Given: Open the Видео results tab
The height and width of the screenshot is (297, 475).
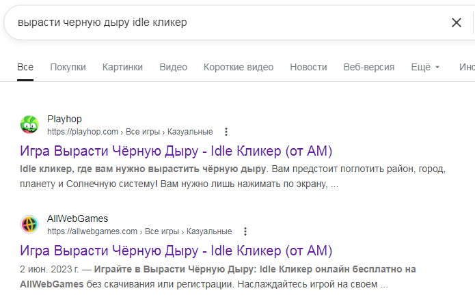Looking at the screenshot, I should (173, 67).
